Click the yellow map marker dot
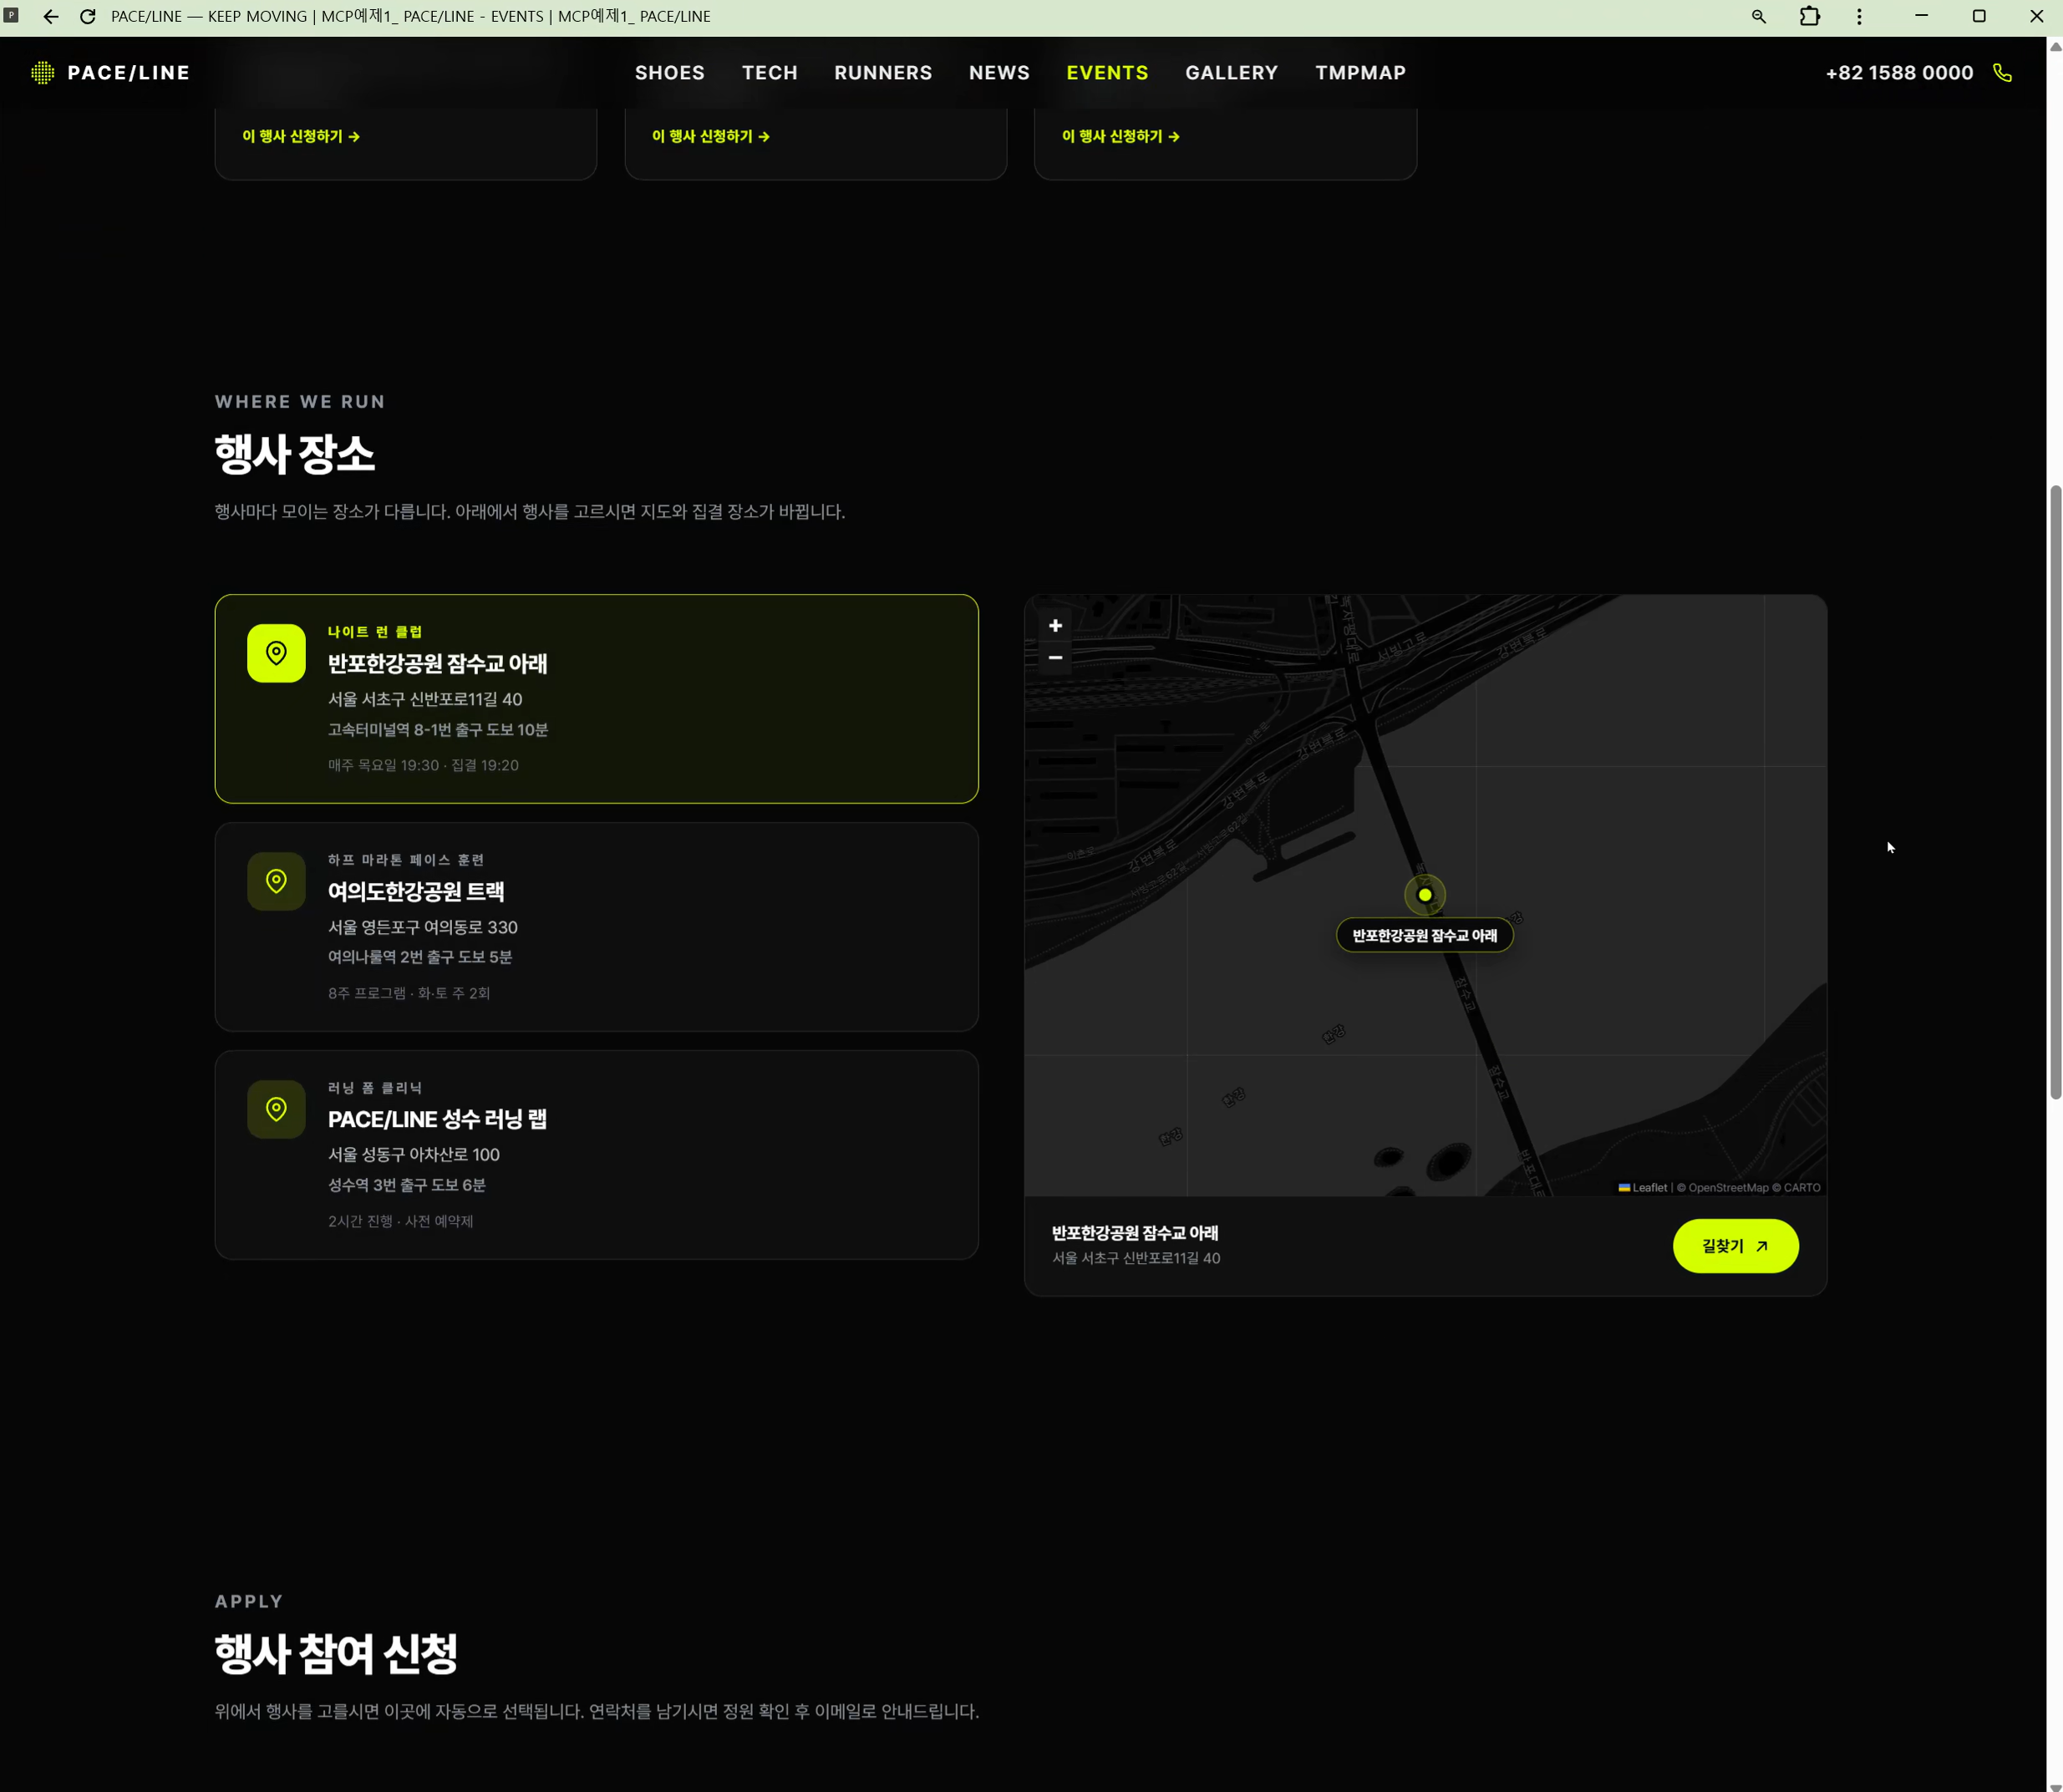The width and height of the screenshot is (2063, 1792). tap(1425, 895)
